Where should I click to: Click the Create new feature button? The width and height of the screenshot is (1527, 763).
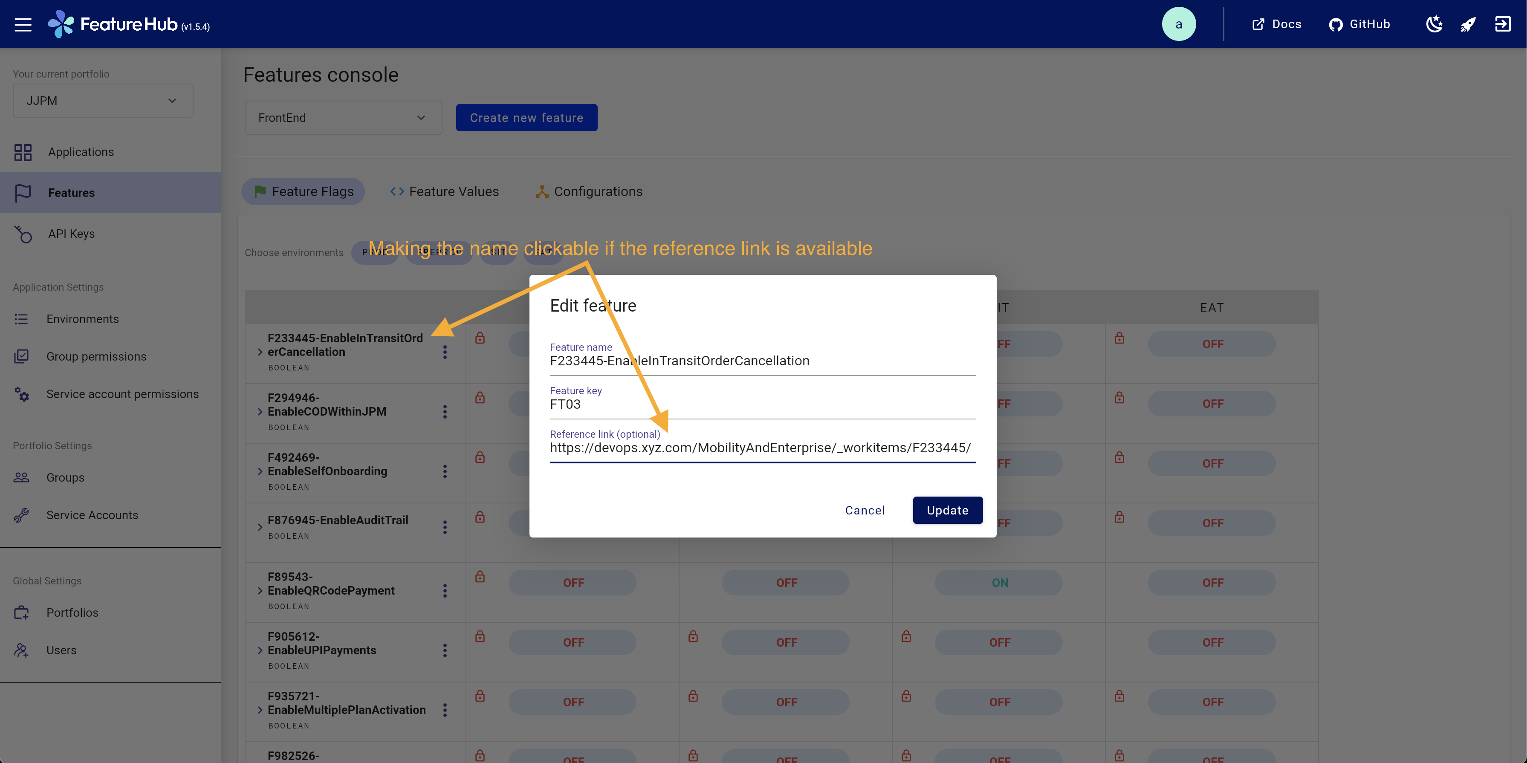click(x=526, y=117)
